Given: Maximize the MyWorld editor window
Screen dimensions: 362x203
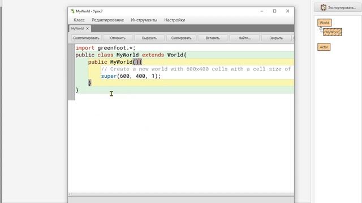Looking at the screenshot, I should click(x=274, y=11).
